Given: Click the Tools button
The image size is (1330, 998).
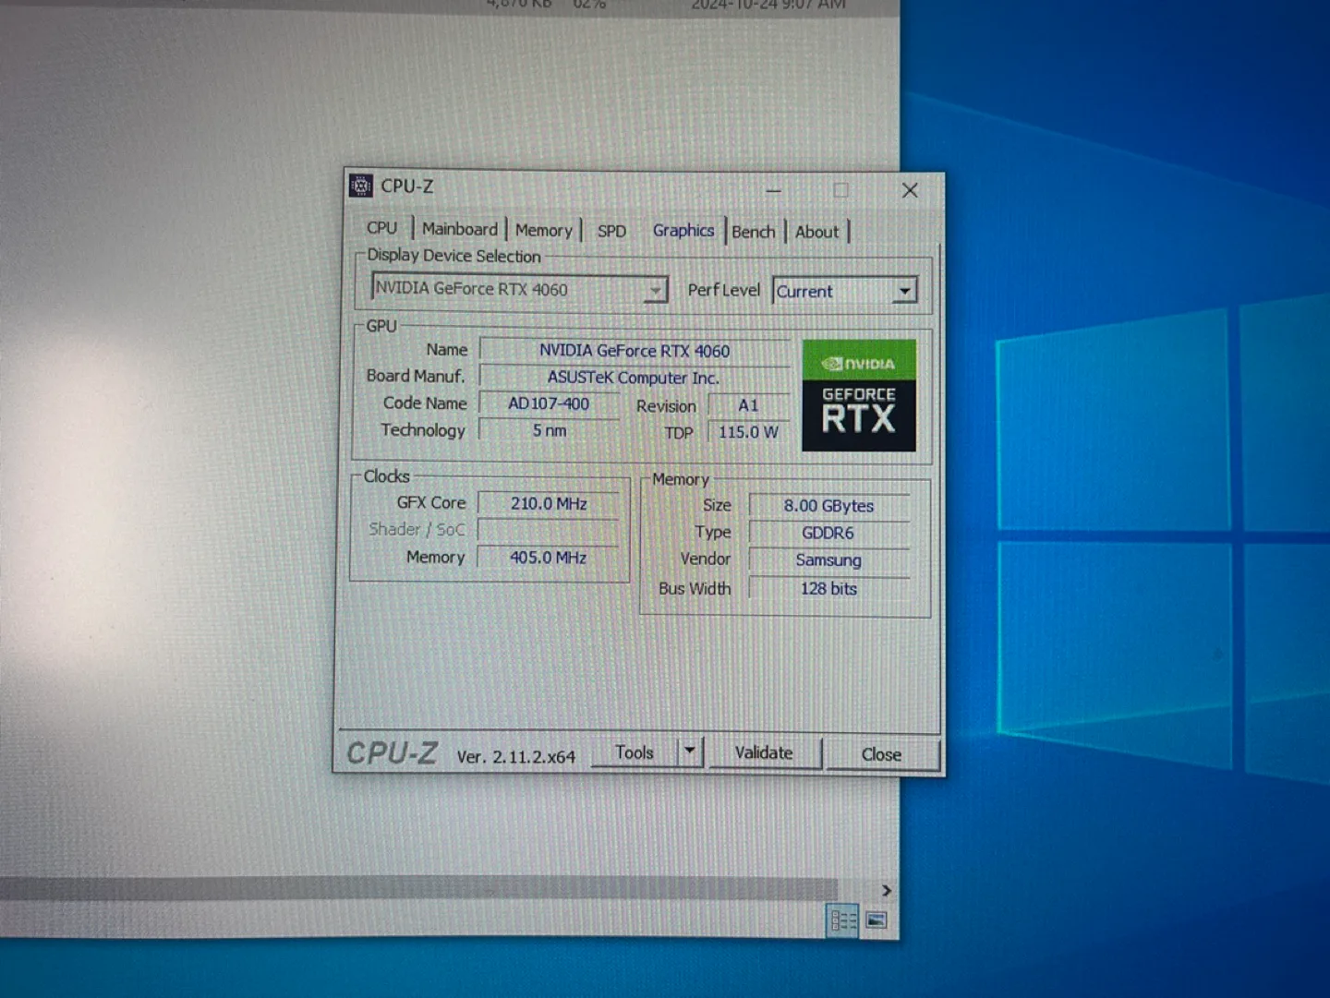Looking at the screenshot, I should pos(635,752).
